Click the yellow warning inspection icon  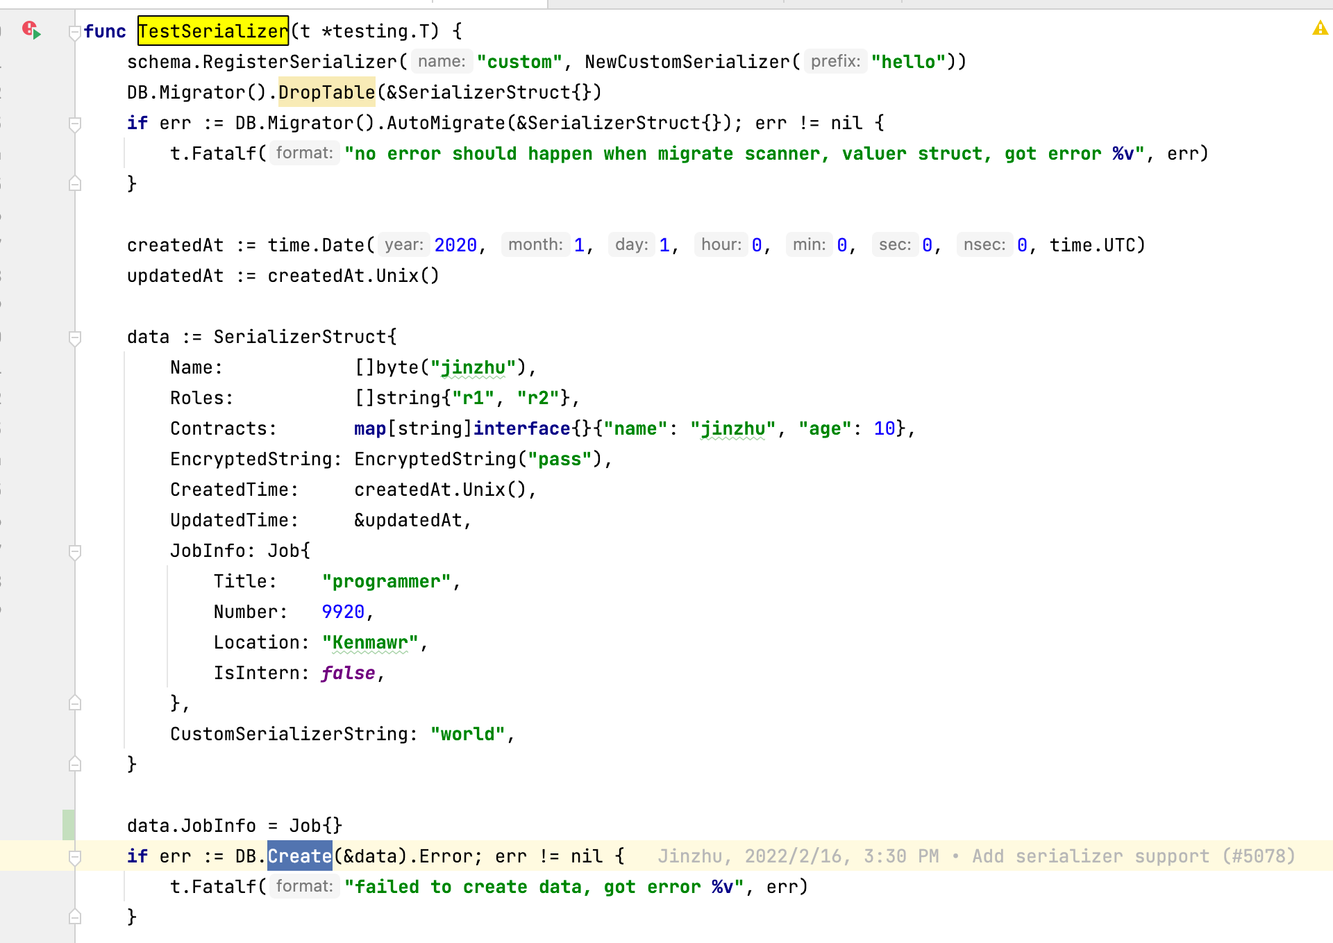1319,28
